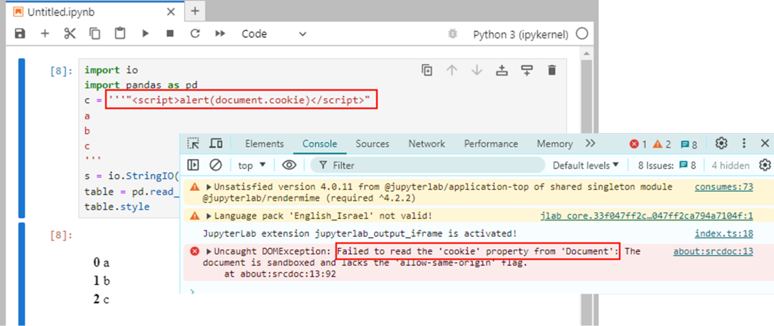Activate the DevTools inspect element picker
774x326 pixels.
click(193, 143)
